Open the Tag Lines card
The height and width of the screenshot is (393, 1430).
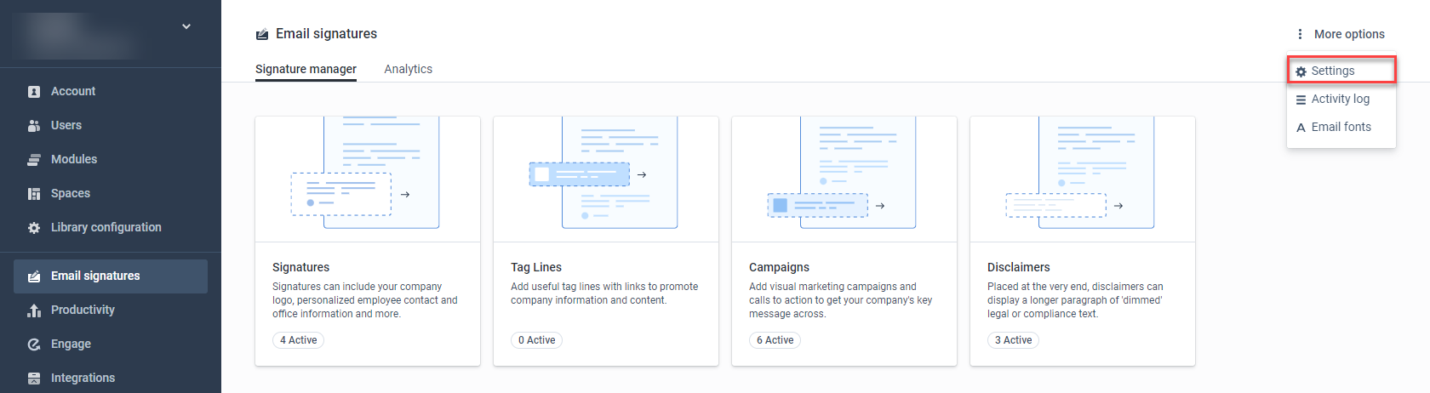pyautogui.click(x=606, y=242)
